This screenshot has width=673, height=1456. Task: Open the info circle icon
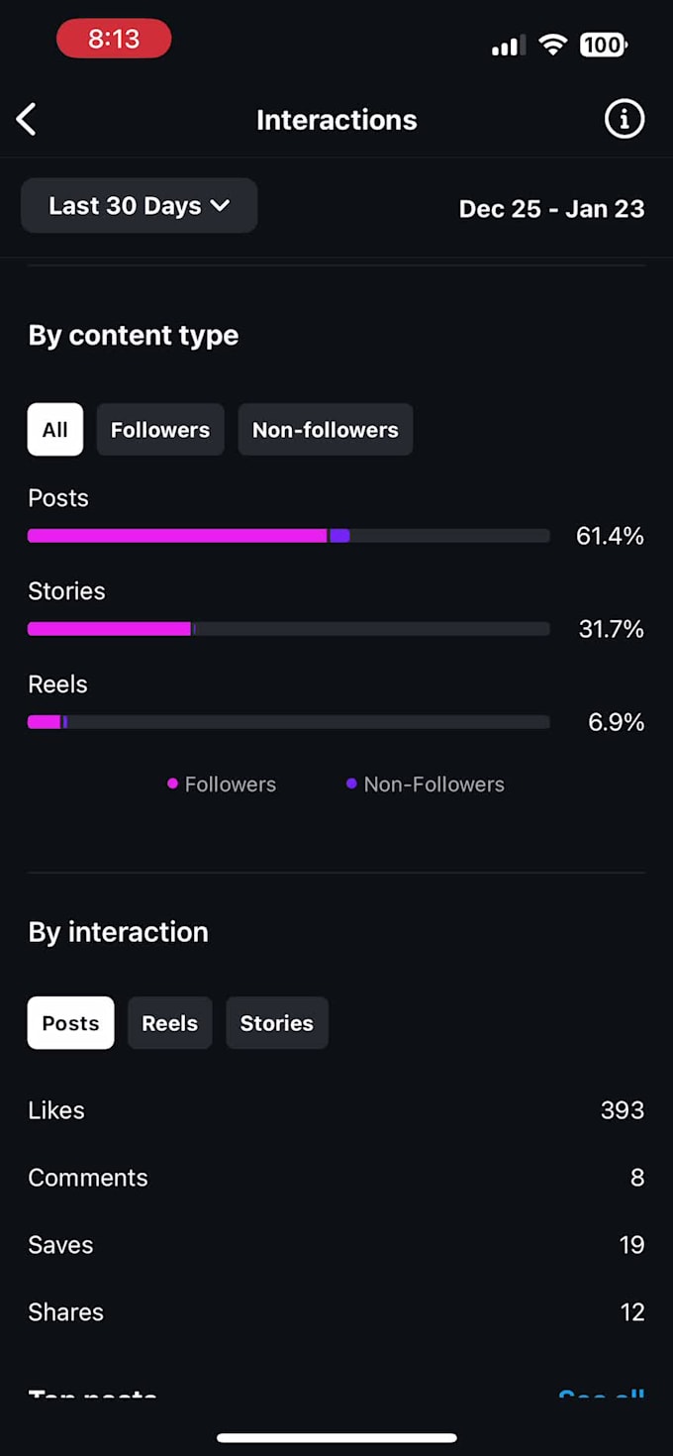624,120
